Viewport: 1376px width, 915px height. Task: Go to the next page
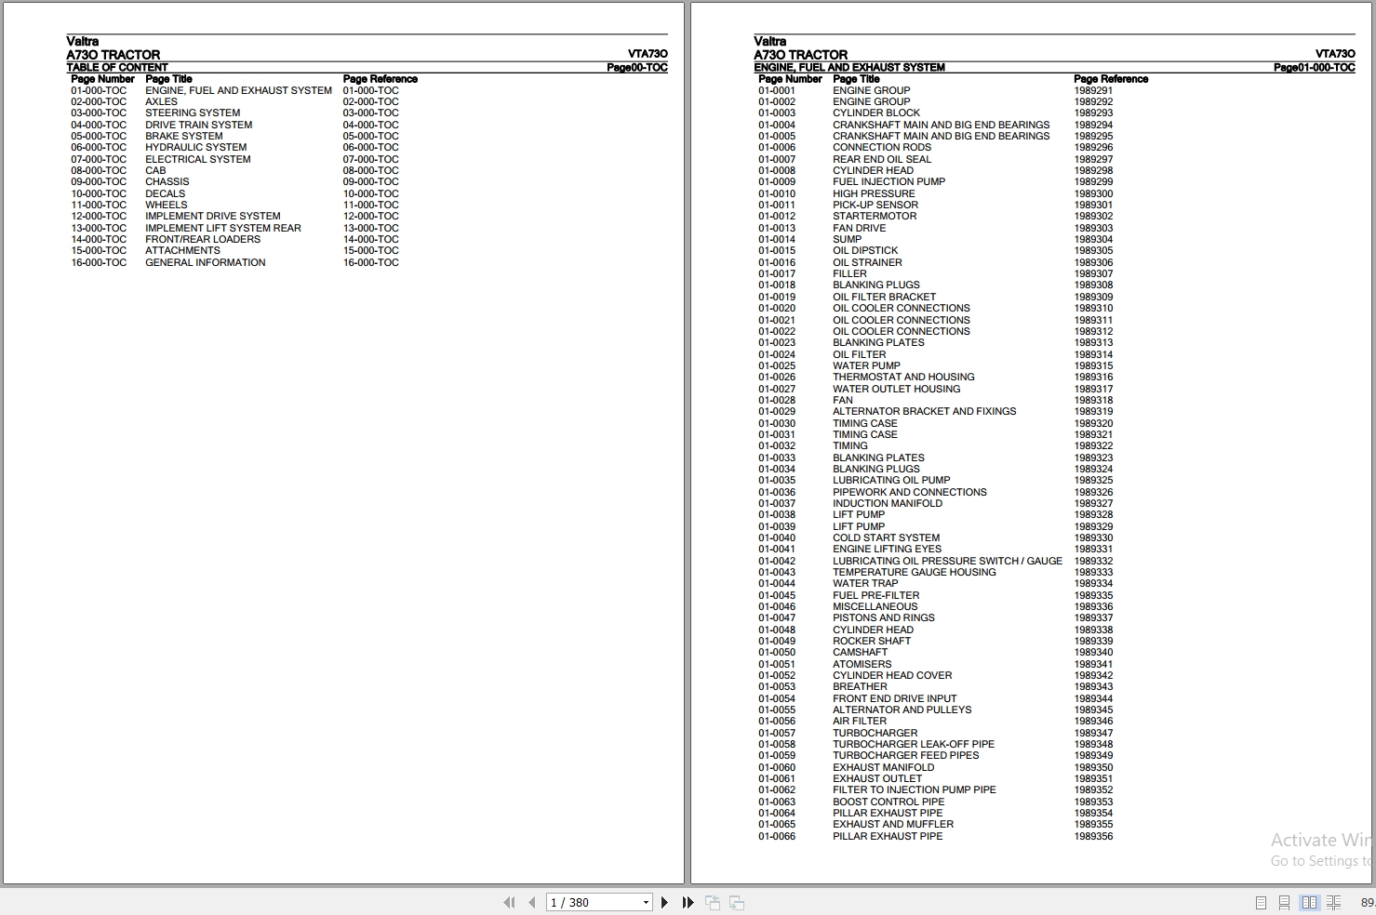[664, 902]
